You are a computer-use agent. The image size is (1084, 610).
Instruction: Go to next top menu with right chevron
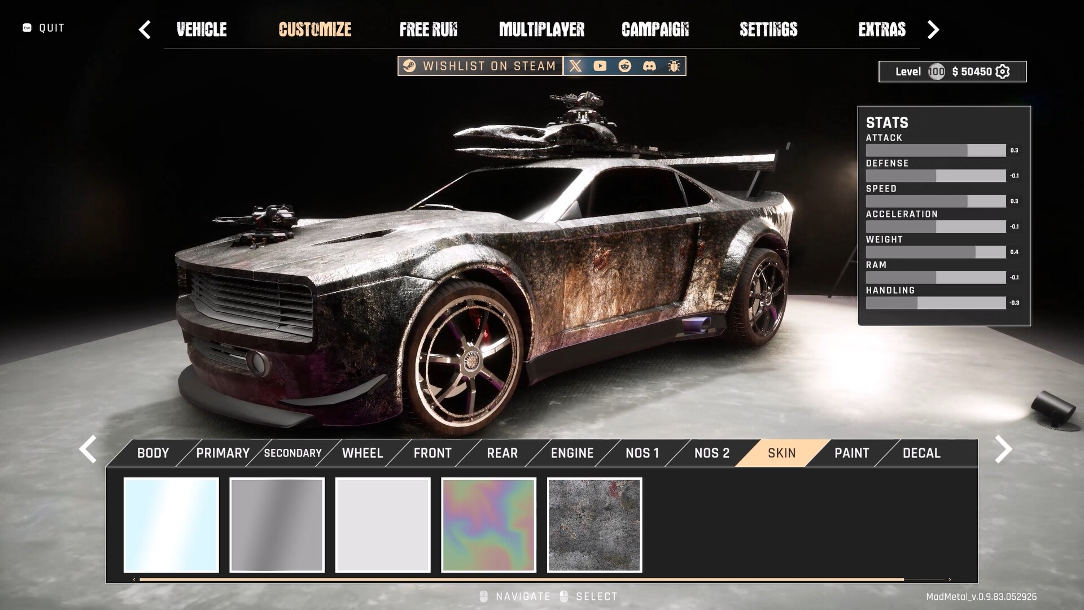[x=933, y=29]
